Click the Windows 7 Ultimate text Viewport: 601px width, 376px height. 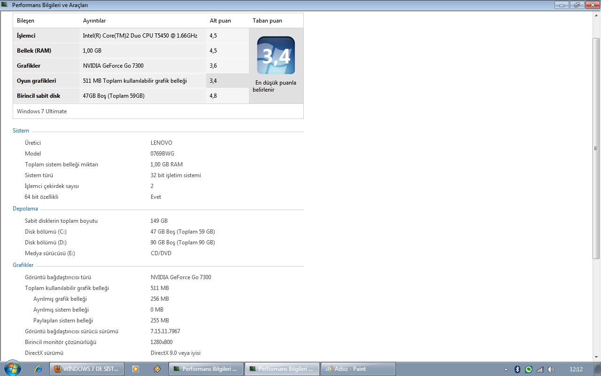(42, 111)
